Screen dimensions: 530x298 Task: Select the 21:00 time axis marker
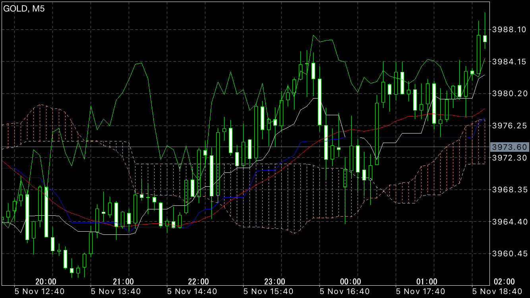click(x=123, y=282)
